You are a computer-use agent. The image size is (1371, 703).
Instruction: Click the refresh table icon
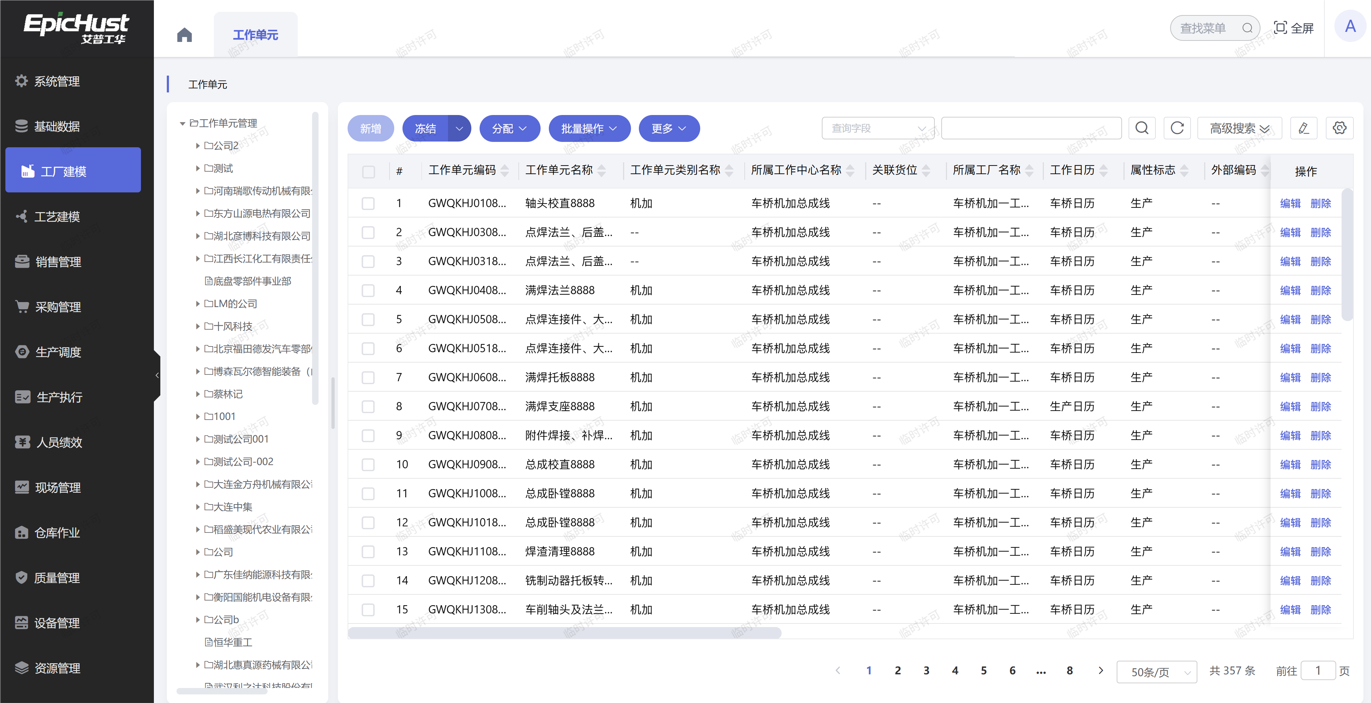(1177, 128)
